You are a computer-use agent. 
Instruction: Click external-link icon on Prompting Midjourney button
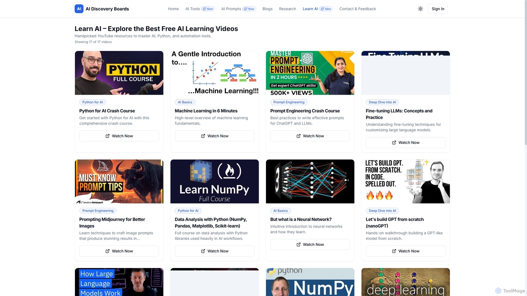(x=107, y=251)
